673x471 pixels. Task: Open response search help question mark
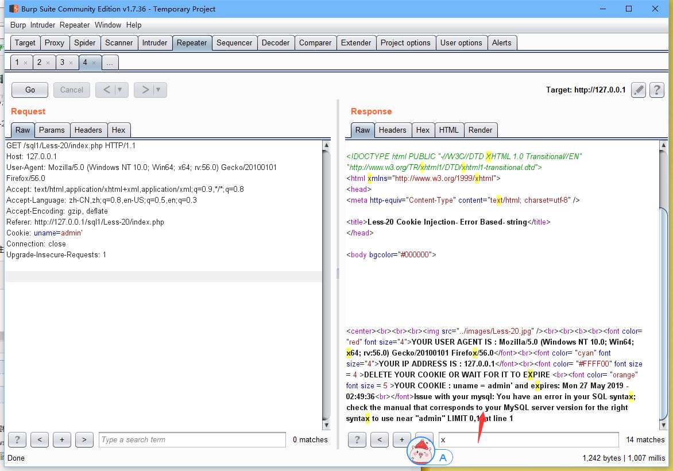point(357,439)
